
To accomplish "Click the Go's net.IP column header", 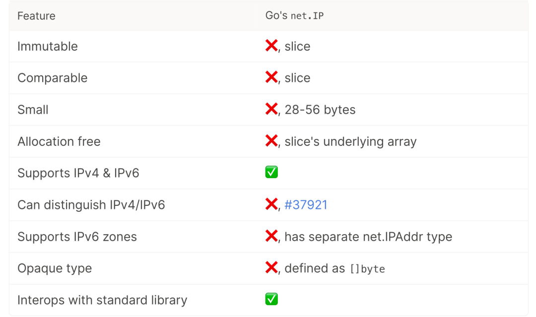I will click(294, 16).
